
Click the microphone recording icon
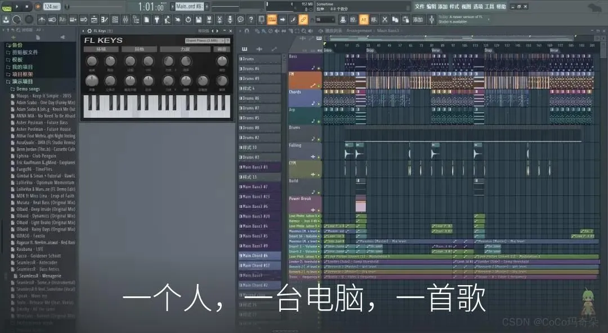pyautogui.click(x=230, y=19)
